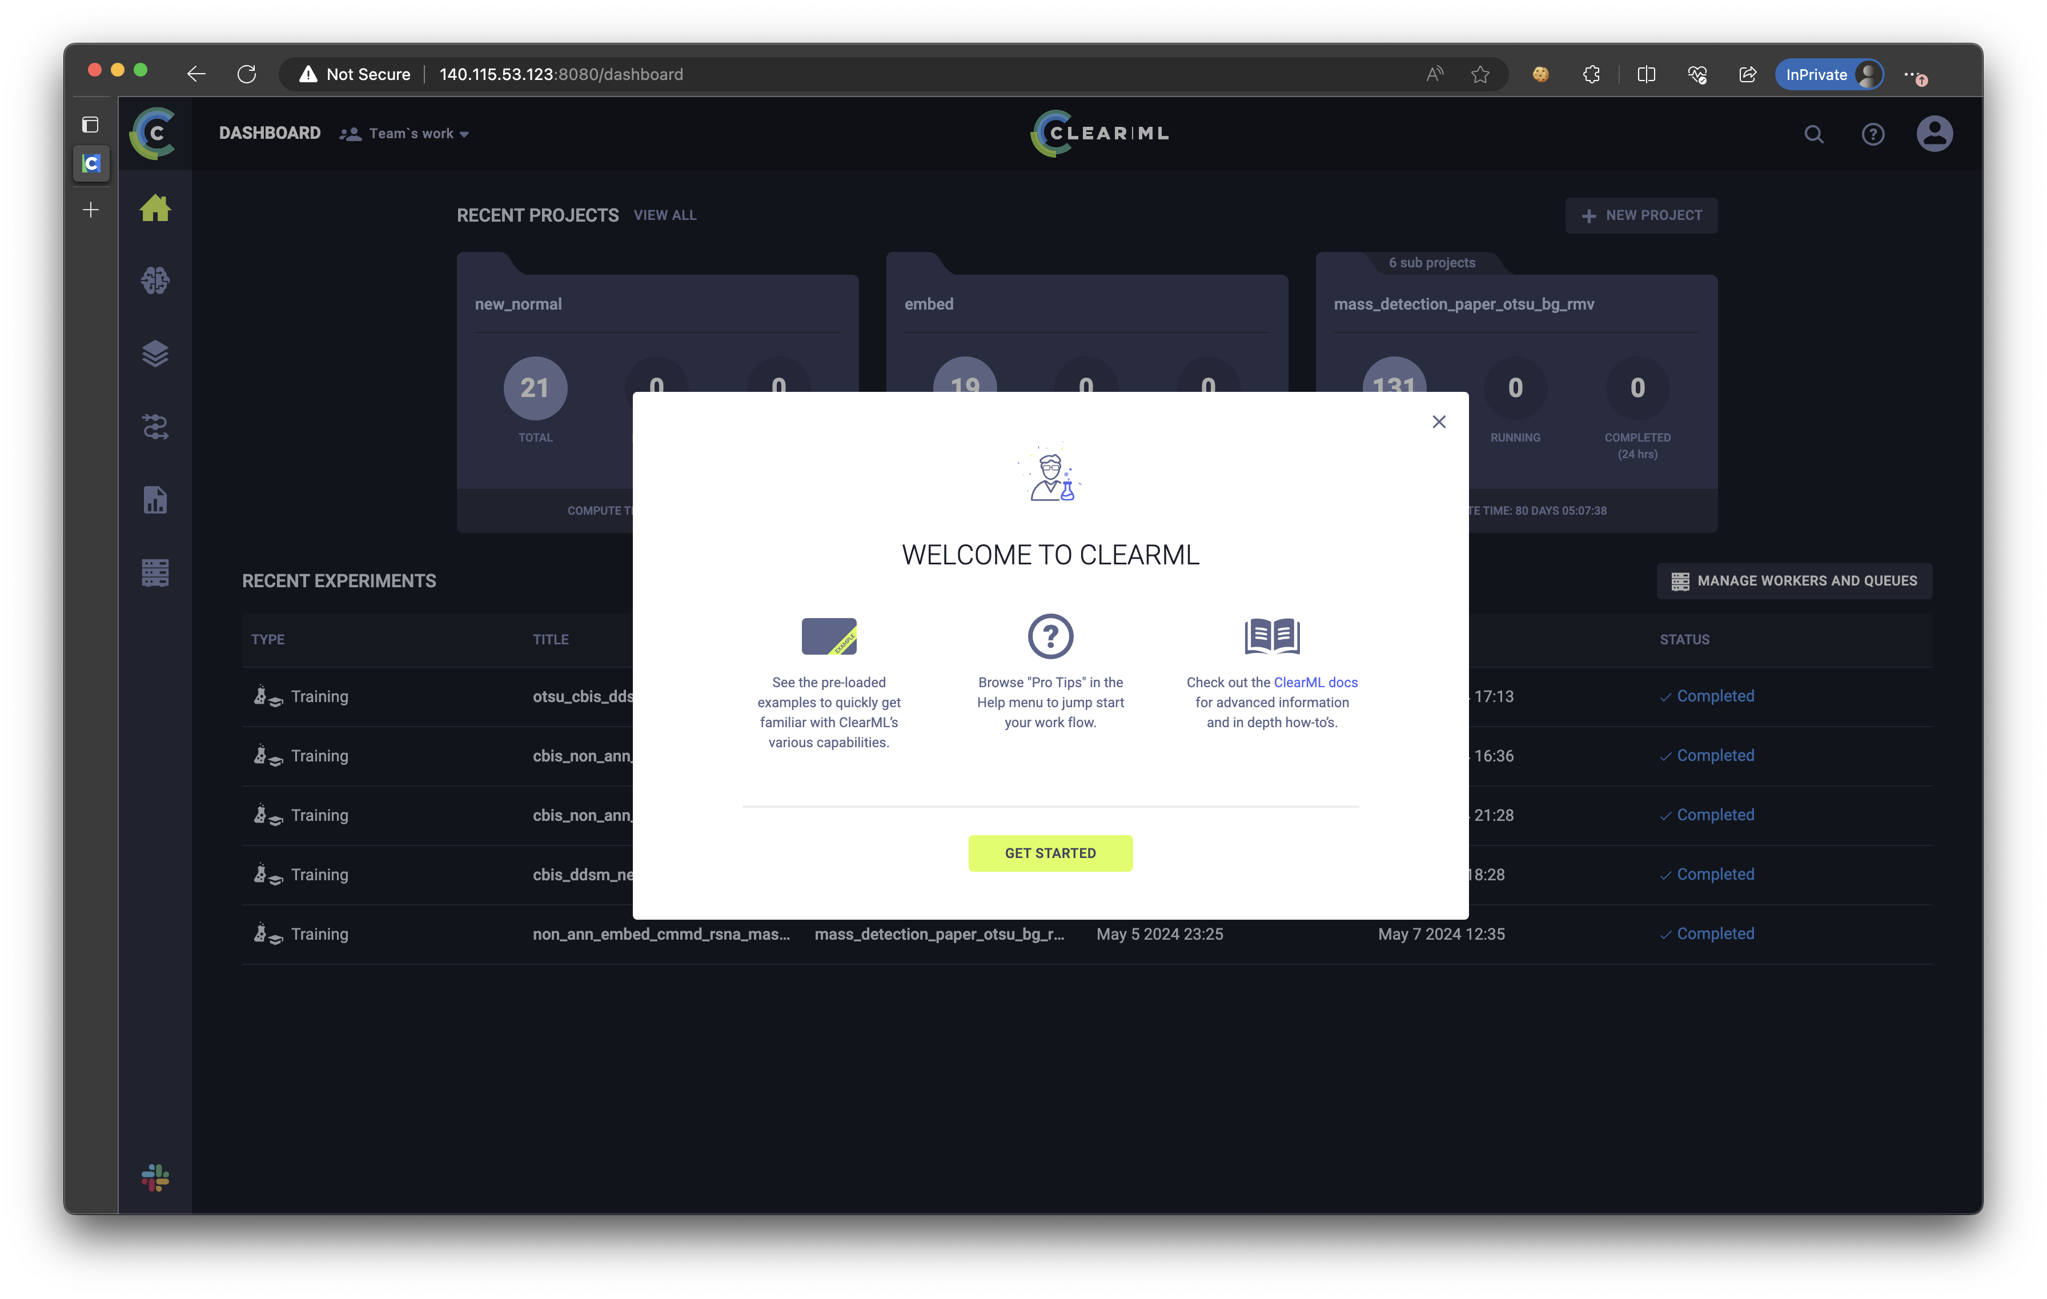
Task: Click the STATUS column header
Action: coord(1684,639)
